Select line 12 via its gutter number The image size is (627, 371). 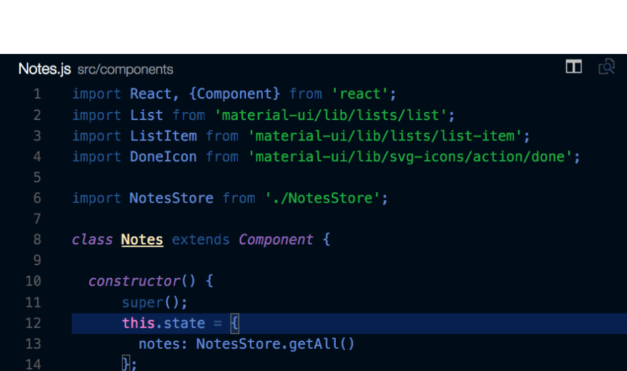(x=33, y=323)
